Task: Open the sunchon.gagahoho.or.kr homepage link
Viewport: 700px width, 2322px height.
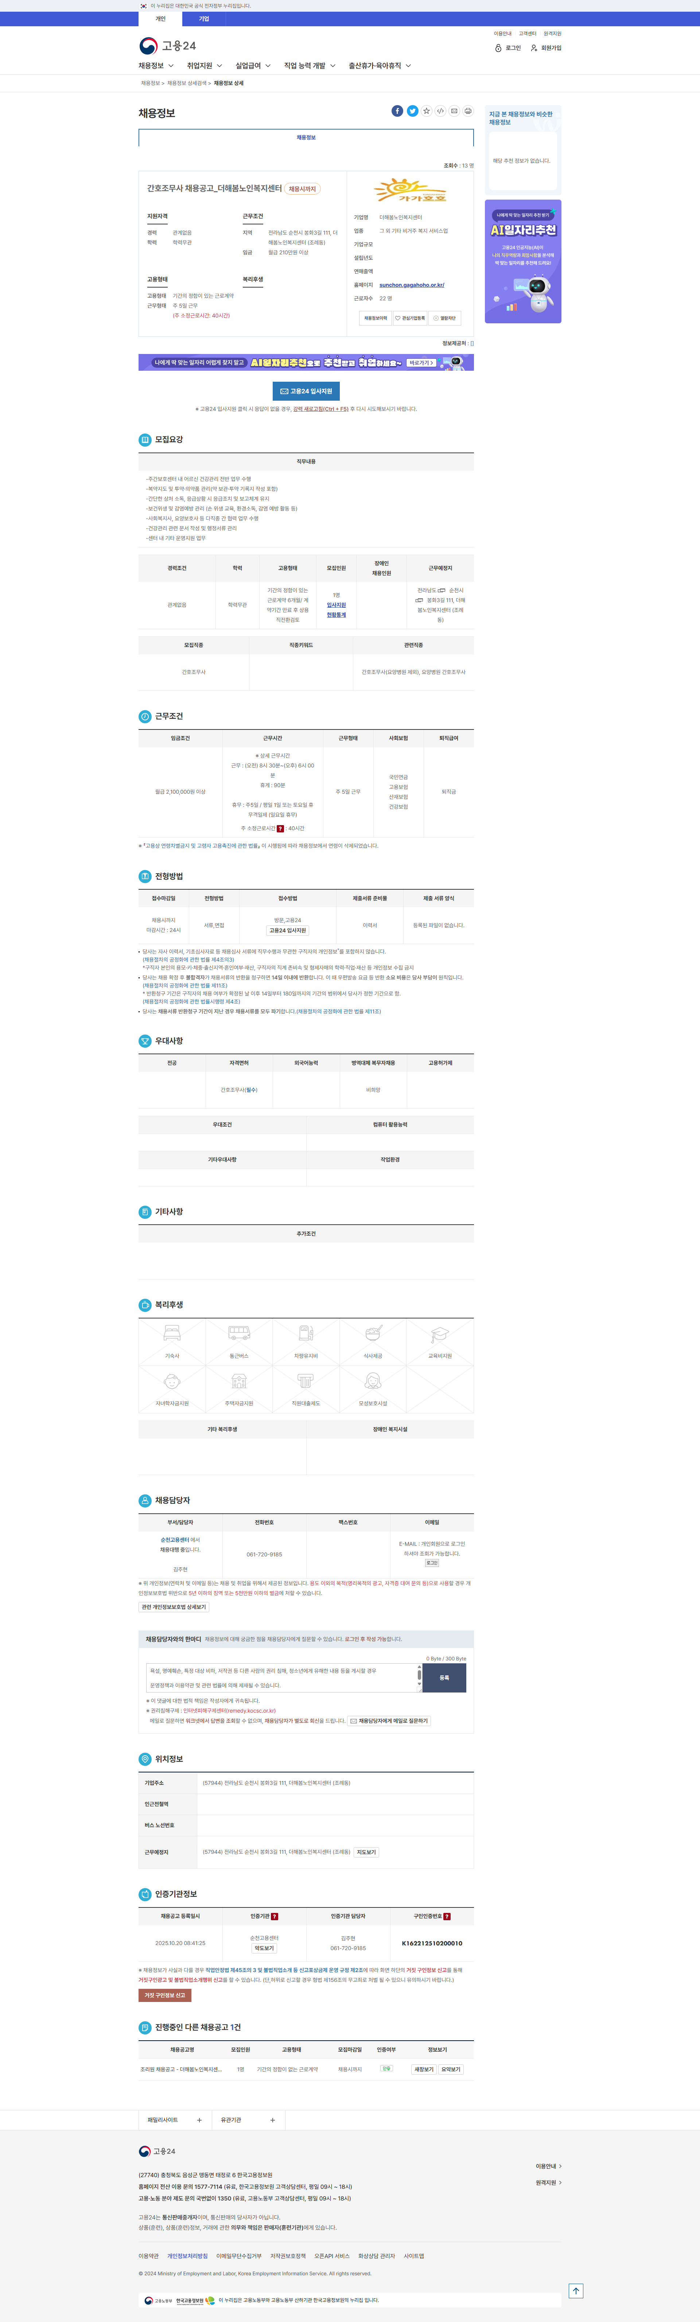Action: click(412, 285)
